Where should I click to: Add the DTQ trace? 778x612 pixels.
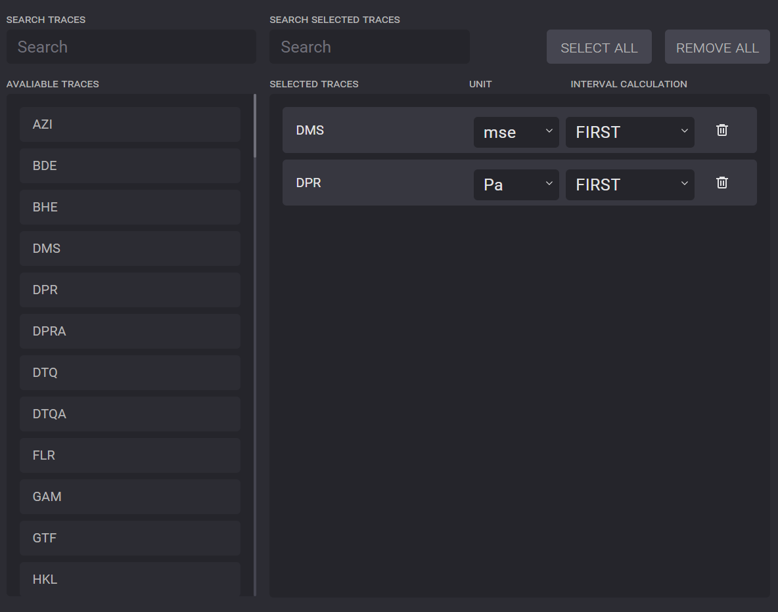pyautogui.click(x=129, y=372)
